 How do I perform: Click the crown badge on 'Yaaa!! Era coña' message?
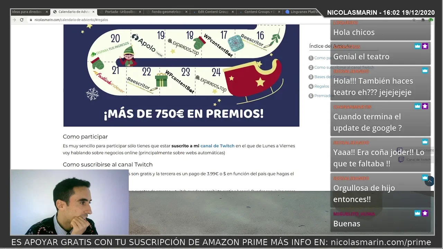[425, 142]
